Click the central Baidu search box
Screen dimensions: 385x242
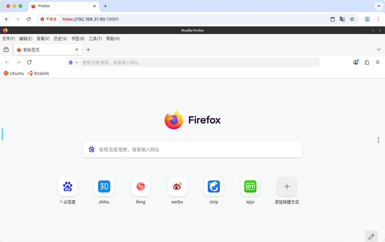click(192, 150)
